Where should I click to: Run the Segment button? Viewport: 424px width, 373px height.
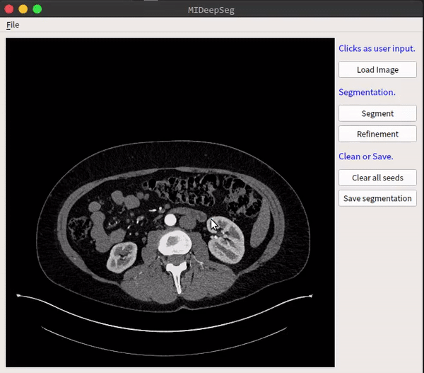point(377,113)
